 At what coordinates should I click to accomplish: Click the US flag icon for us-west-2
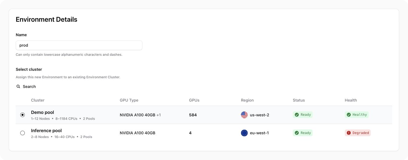pyautogui.click(x=244, y=115)
